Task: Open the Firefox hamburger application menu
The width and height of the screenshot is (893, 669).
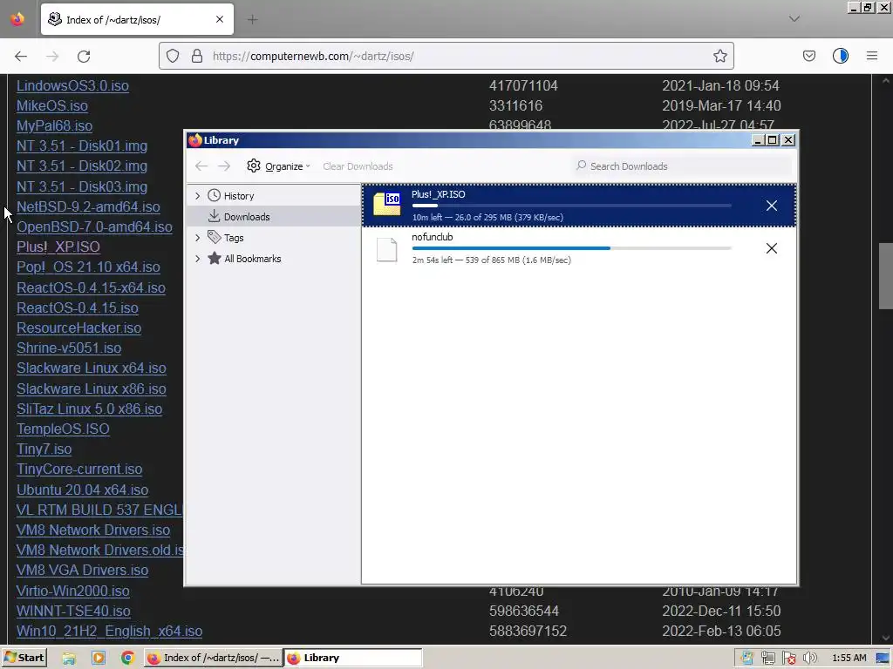Action: [x=872, y=56]
